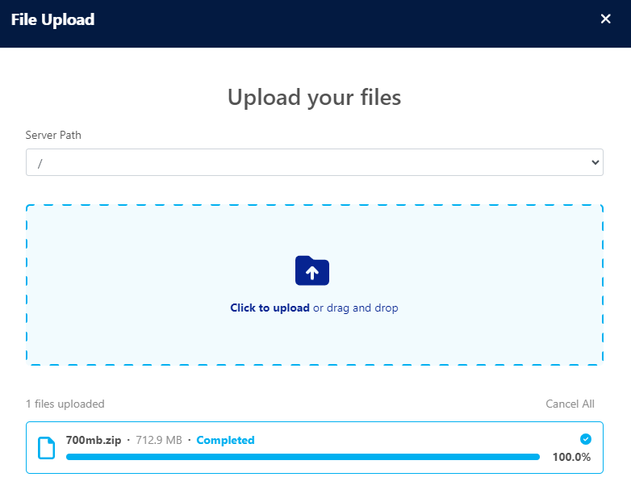Click the 712.9 MB file size text
Viewport: 631px width, 494px height.
(158, 441)
